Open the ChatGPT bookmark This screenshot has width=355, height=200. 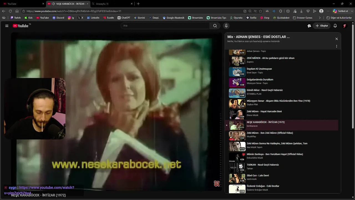click(x=124, y=18)
